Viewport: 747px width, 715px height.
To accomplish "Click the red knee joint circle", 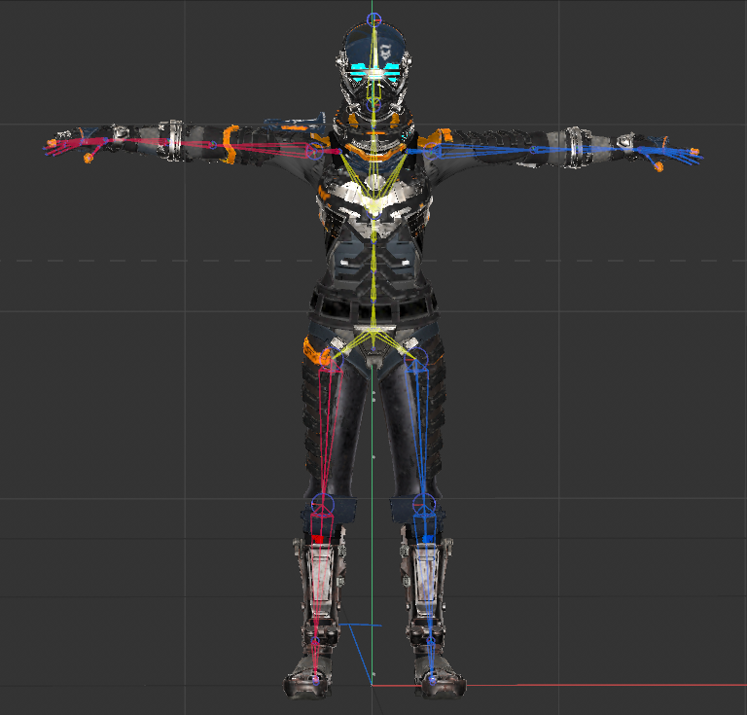I will click(x=323, y=504).
